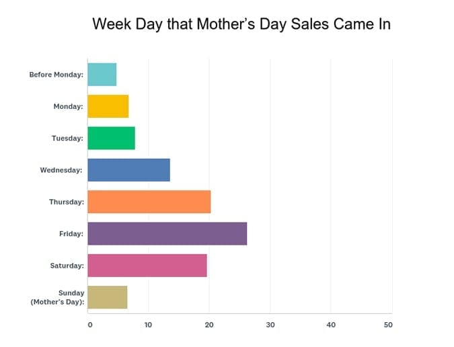The width and height of the screenshot is (454, 347).
Task: Click the "Tuesday:" category label
Action: click(67, 139)
